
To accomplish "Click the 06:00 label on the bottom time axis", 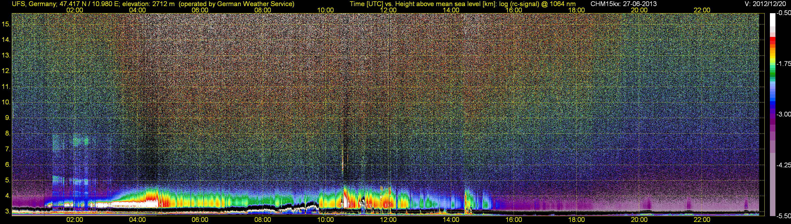I will pyautogui.click(x=200, y=220).
